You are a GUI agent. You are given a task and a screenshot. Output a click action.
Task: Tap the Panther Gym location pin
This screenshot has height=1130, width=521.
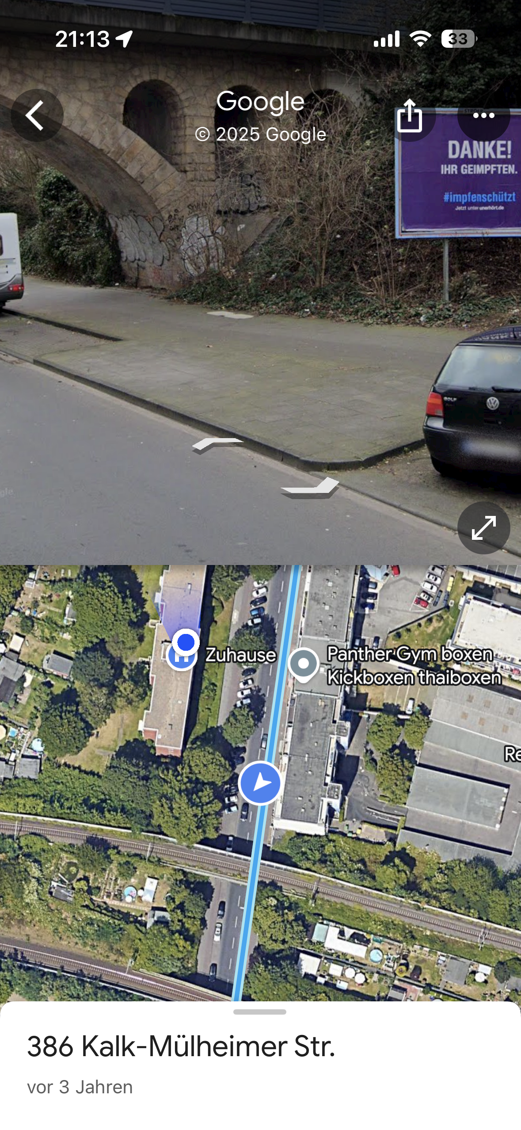[303, 664]
